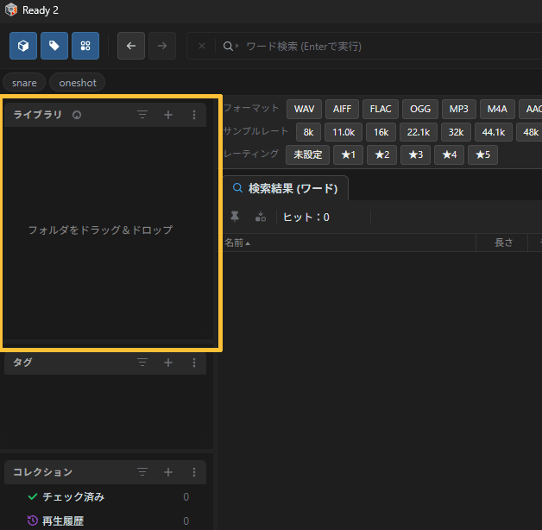This screenshot has height=530, width=542.
Task: Toggle the MP3 format filter
Action: [459, 109]
